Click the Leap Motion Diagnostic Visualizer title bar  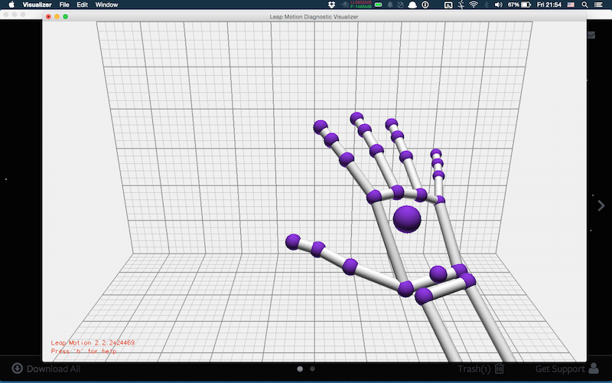coord(314,16)
